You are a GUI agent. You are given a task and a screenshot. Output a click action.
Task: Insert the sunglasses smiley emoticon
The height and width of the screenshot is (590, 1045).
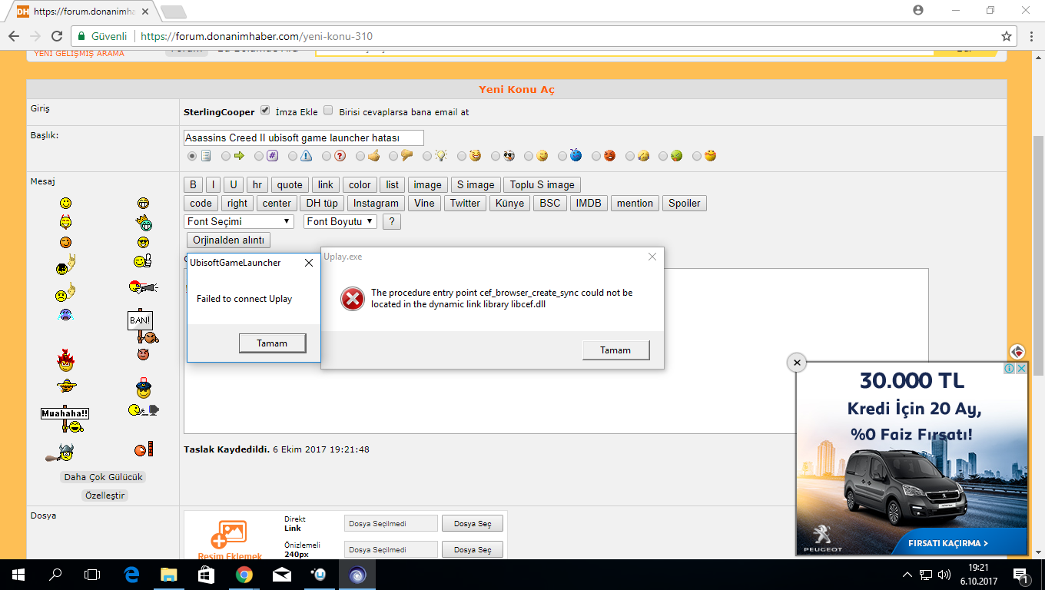pos(143,242)
